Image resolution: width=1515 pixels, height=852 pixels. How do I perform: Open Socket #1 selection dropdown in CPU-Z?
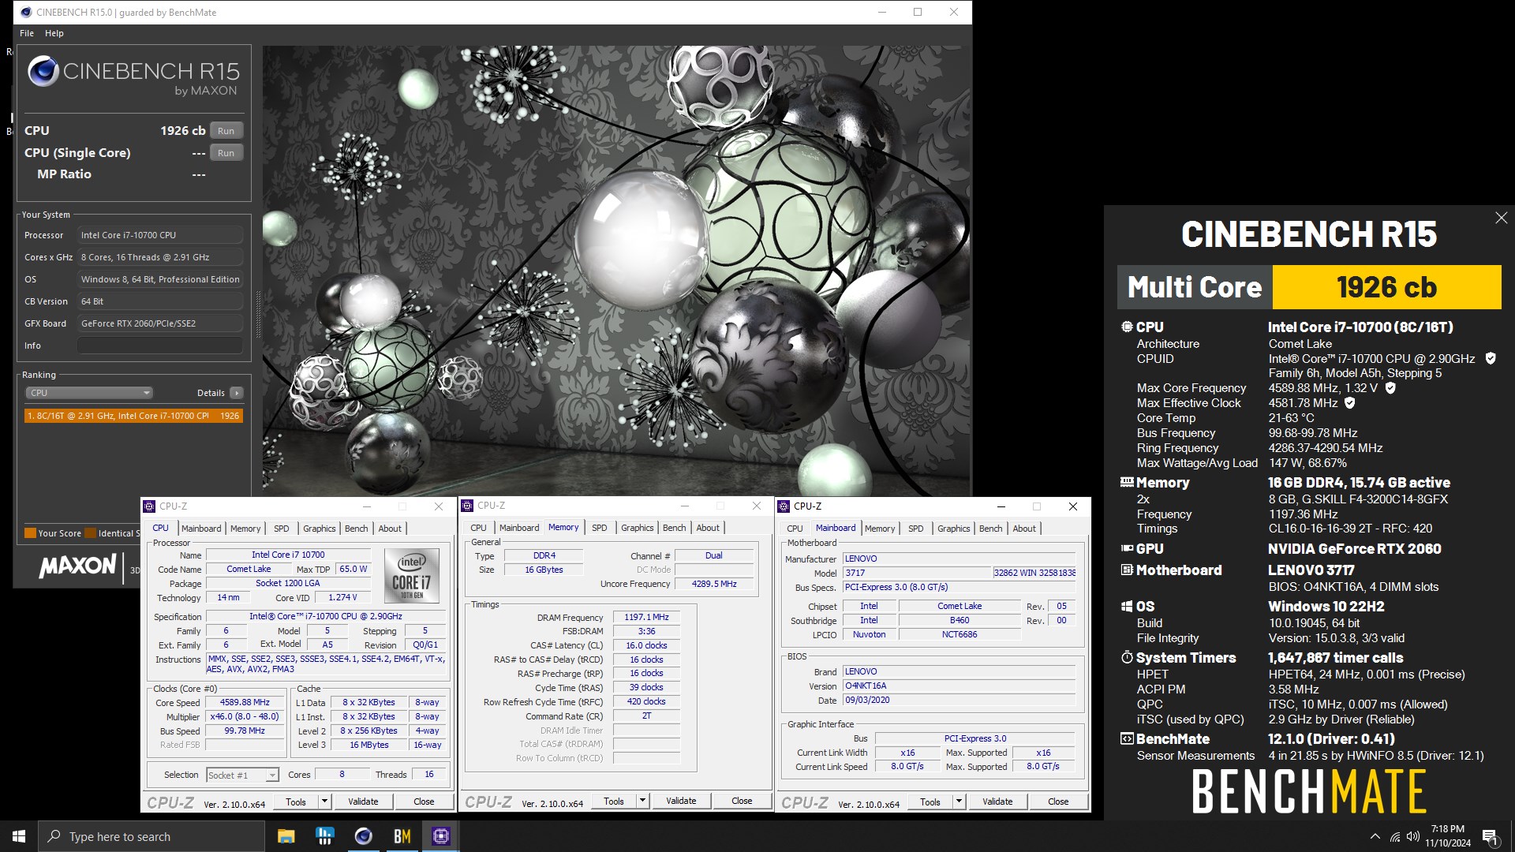click(242, 775)
